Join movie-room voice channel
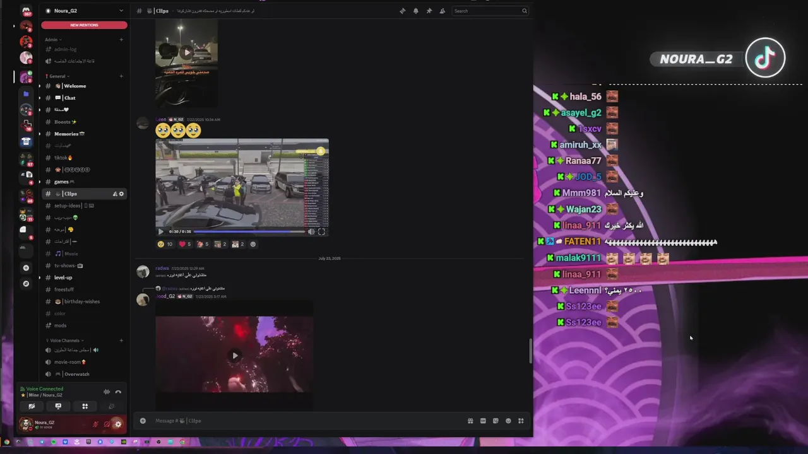The height and width of the screenshot is (454, 808). (84, 362)
